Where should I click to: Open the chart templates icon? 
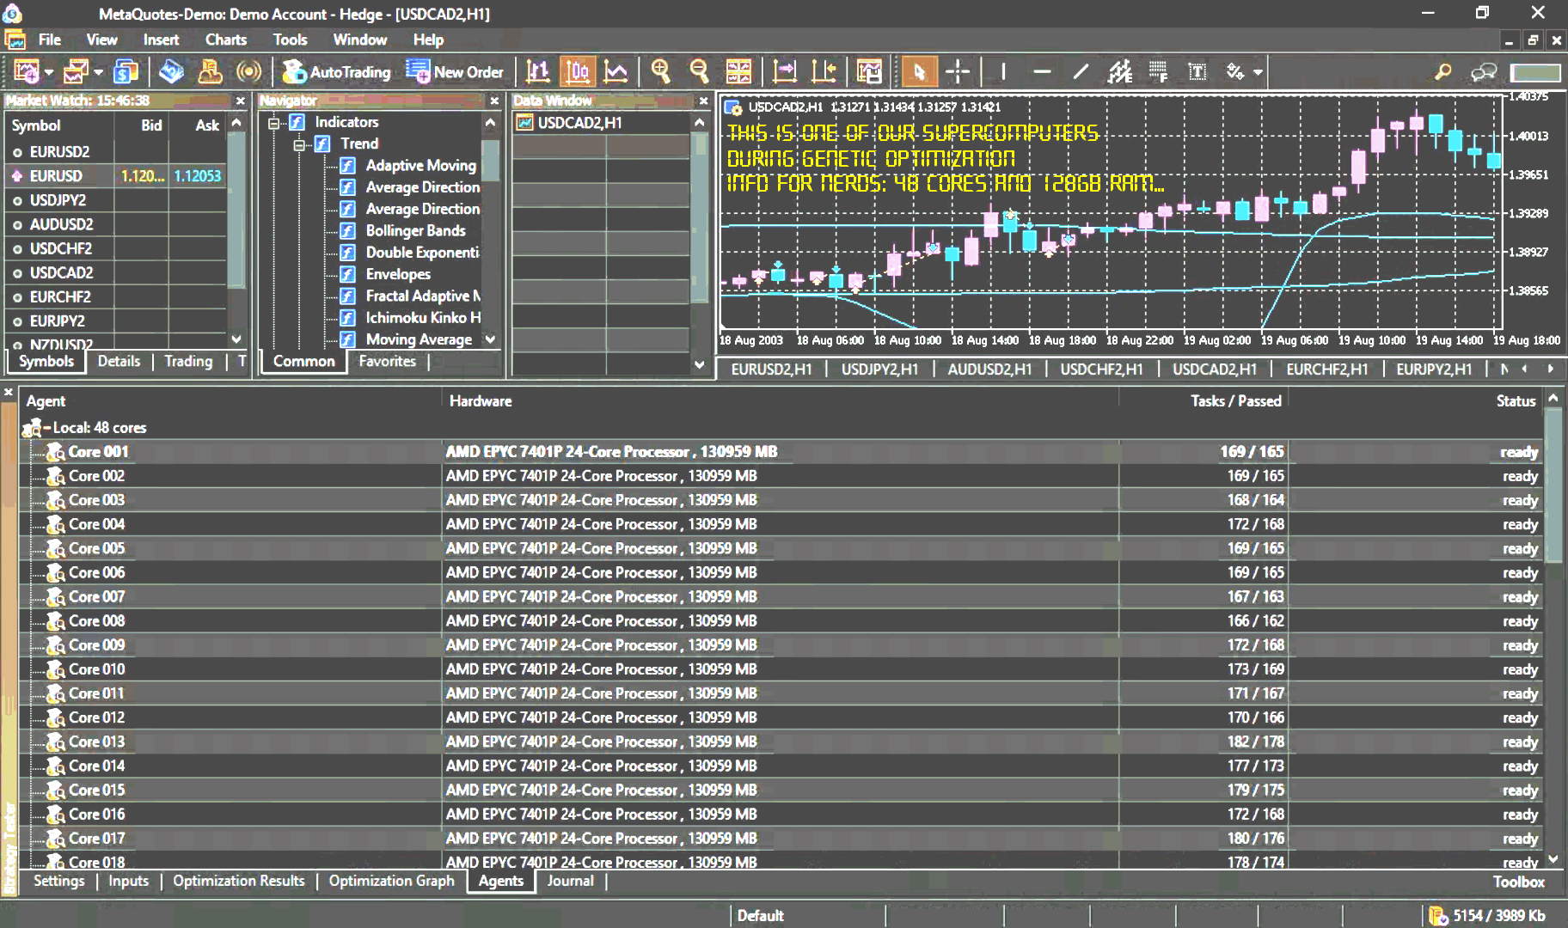pyautogui.click(x=869, y=72)
